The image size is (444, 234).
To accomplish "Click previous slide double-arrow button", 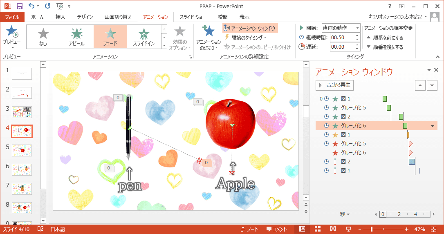I will point(306,204).
